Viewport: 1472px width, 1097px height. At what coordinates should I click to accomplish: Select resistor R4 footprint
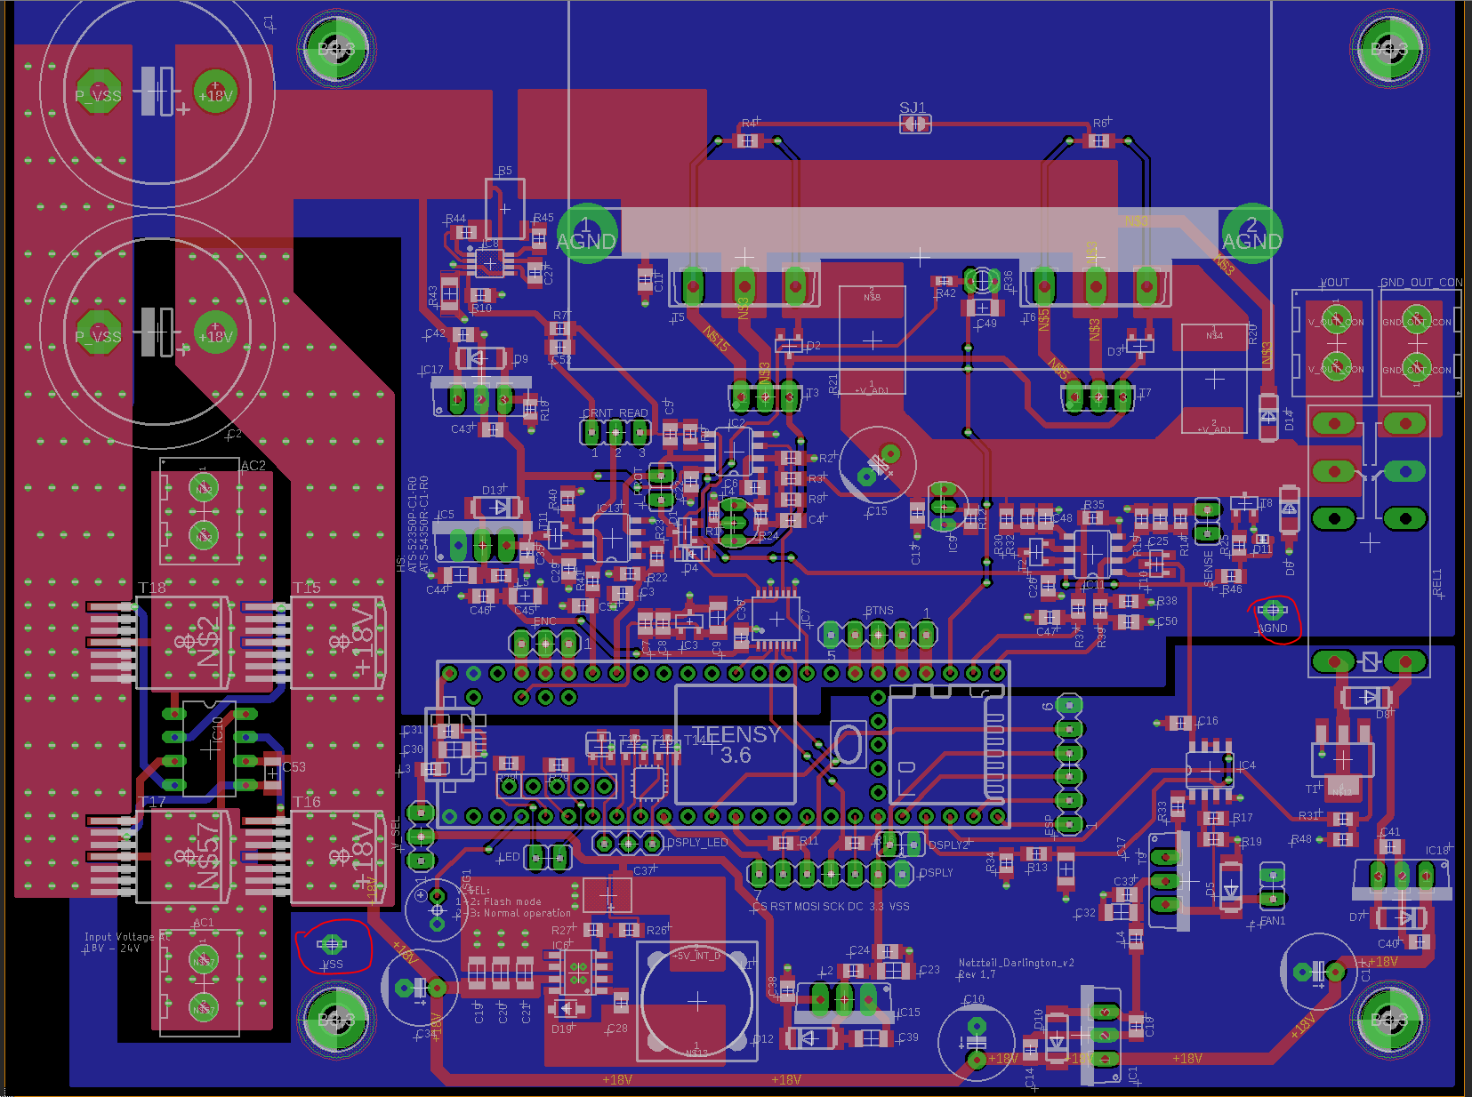tap(747, 140)
